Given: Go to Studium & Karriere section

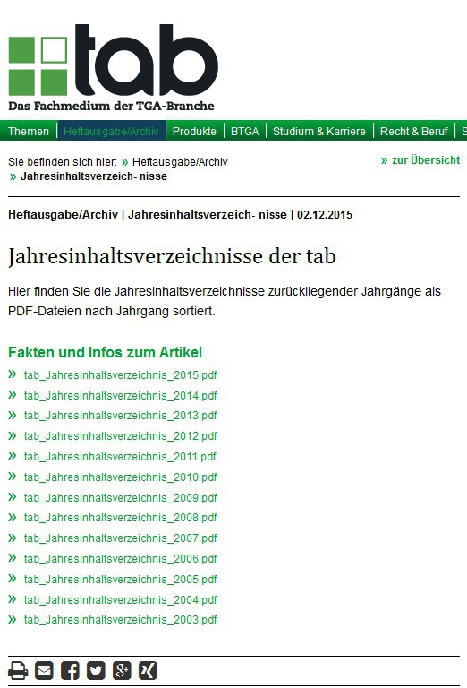Looking at the screenshot, I should (x=318, y=131).
